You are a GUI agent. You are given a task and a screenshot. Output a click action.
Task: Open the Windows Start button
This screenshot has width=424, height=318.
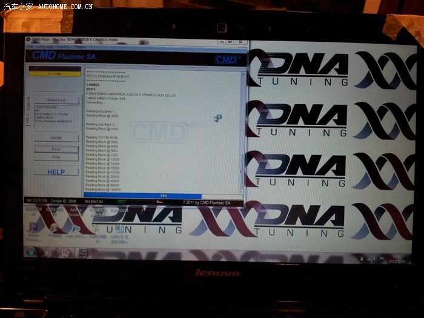(31, 252)
